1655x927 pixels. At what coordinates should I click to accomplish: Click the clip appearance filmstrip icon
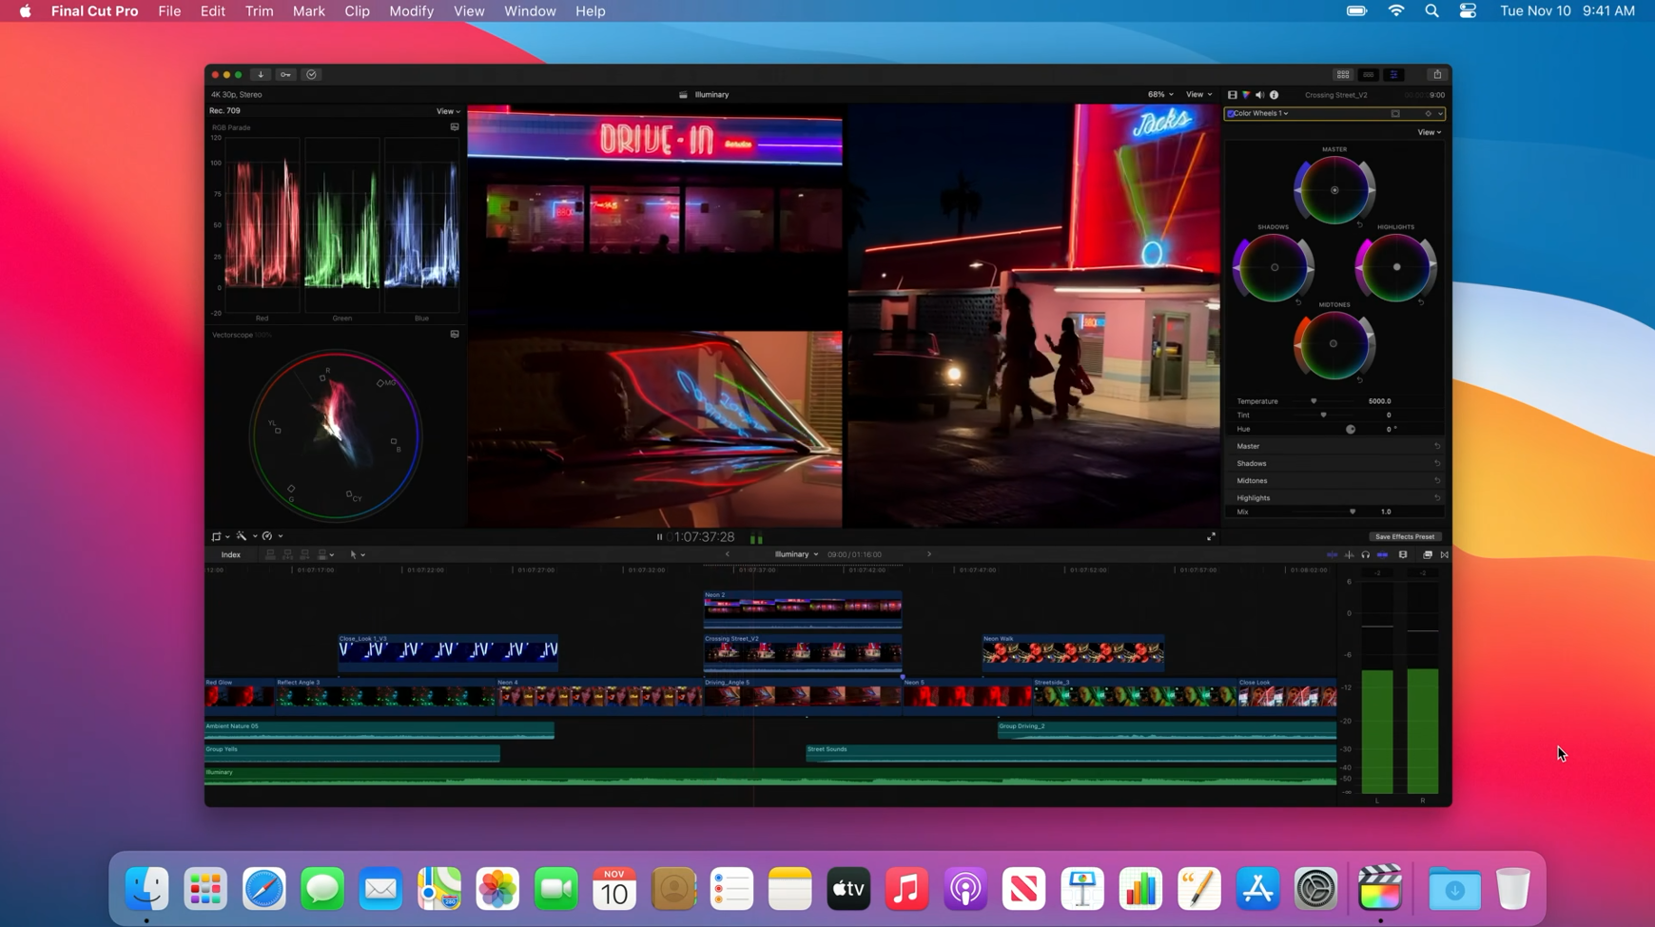(1403, 554)
